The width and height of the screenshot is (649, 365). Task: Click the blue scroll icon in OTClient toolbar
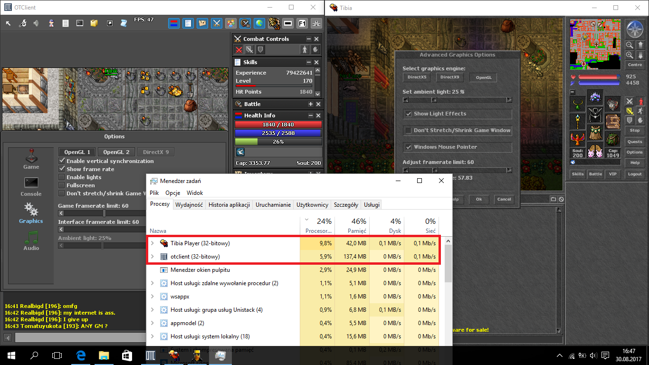124,23
